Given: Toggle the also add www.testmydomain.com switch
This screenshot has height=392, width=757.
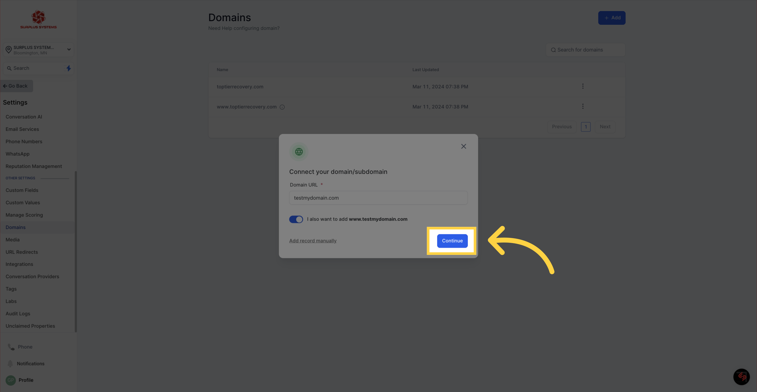Looking at the screenshot, I should 296,219.
